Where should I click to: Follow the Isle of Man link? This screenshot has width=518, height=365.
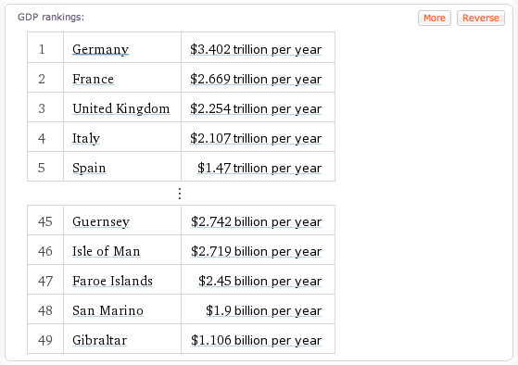click(106, 251)
